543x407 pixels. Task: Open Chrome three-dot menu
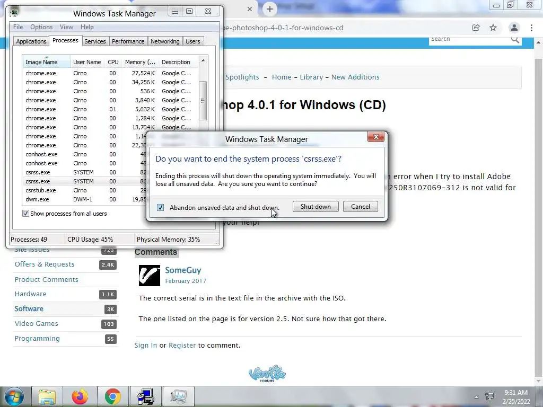pos(531,28)
